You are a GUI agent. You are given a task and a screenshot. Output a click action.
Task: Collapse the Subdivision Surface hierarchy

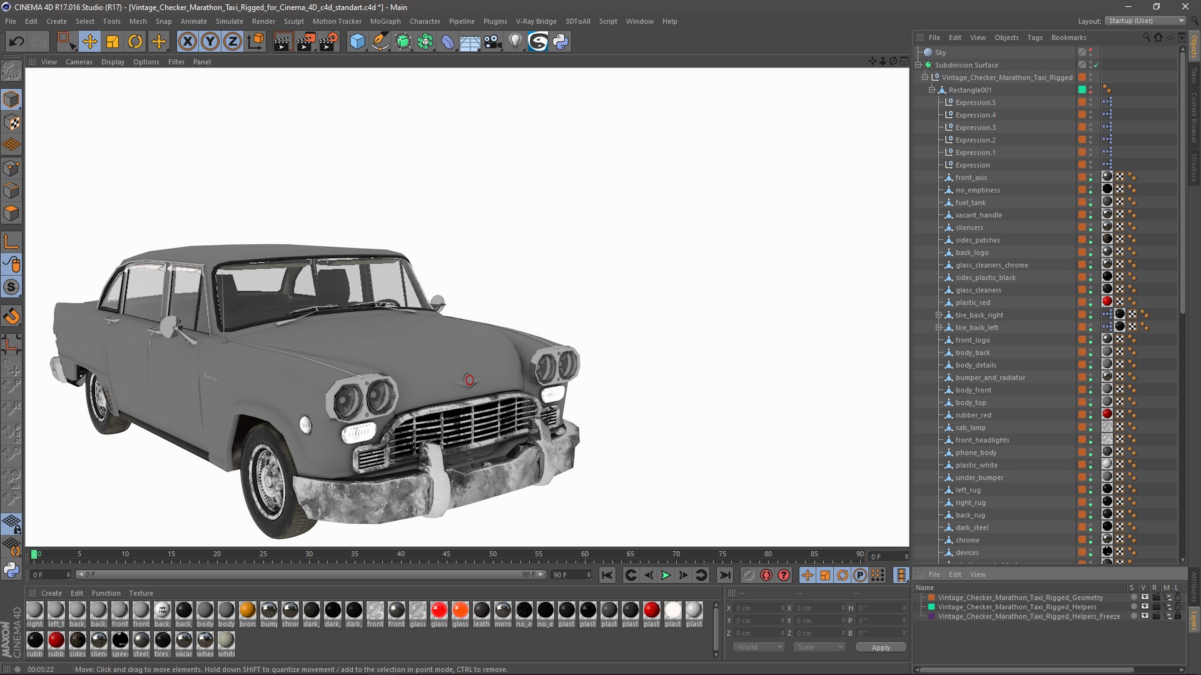tap(918, 65)
